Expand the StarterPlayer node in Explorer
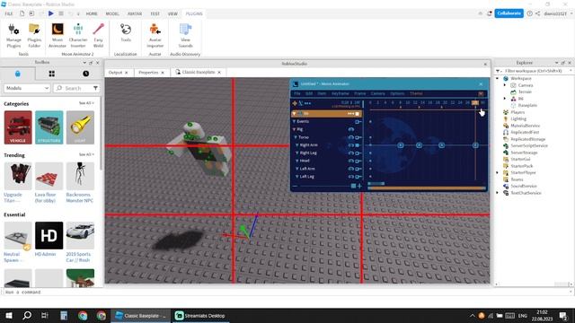Screen dimensions: 575x323 (498, 172)
